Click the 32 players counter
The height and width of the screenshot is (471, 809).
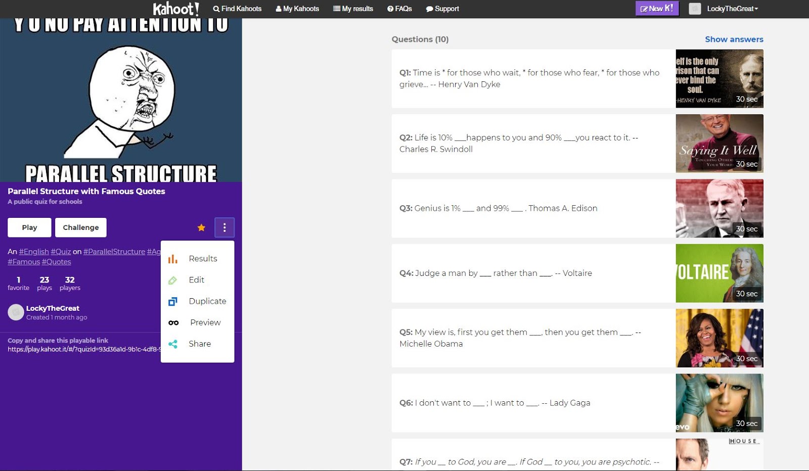coord(70,284)
